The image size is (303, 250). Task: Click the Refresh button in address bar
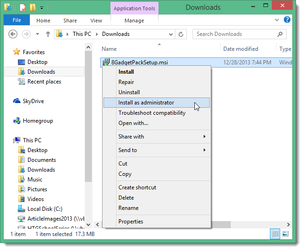coord(181,34)
